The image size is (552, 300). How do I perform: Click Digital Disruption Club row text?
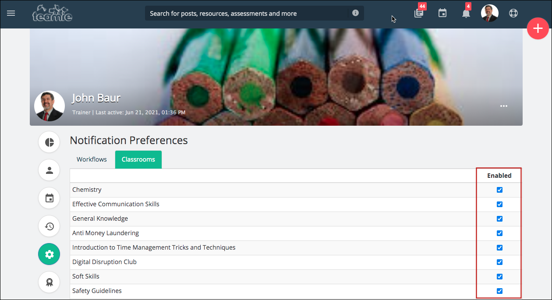point(104,262)
